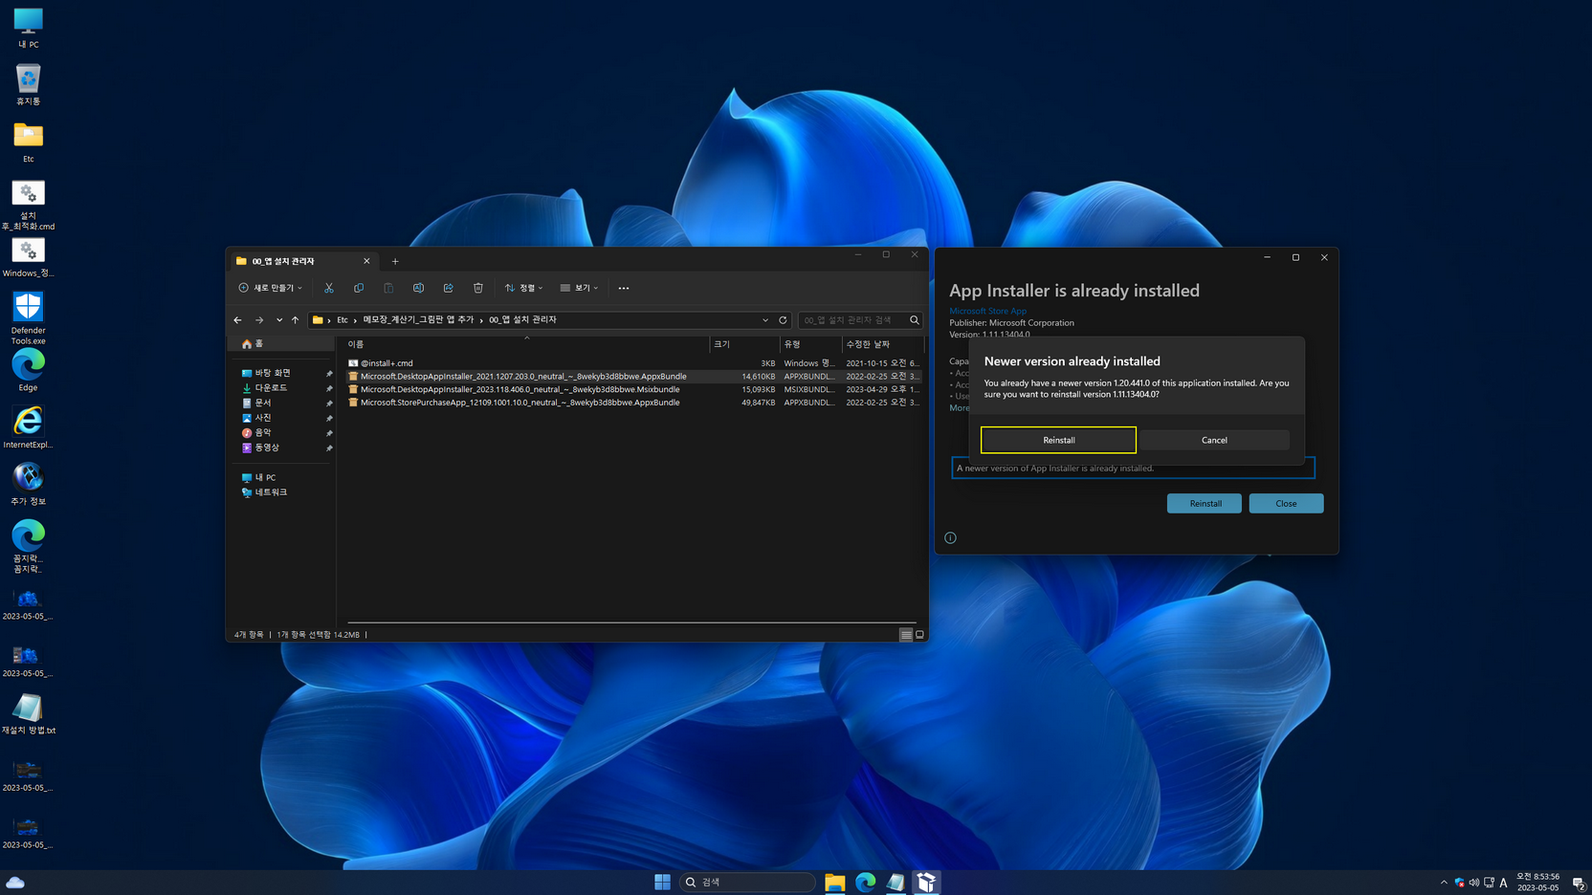Open the 휴지통 recycle bin desktop icon
The height and width of the screenshot is (895, 1592).
coord(28,84)
